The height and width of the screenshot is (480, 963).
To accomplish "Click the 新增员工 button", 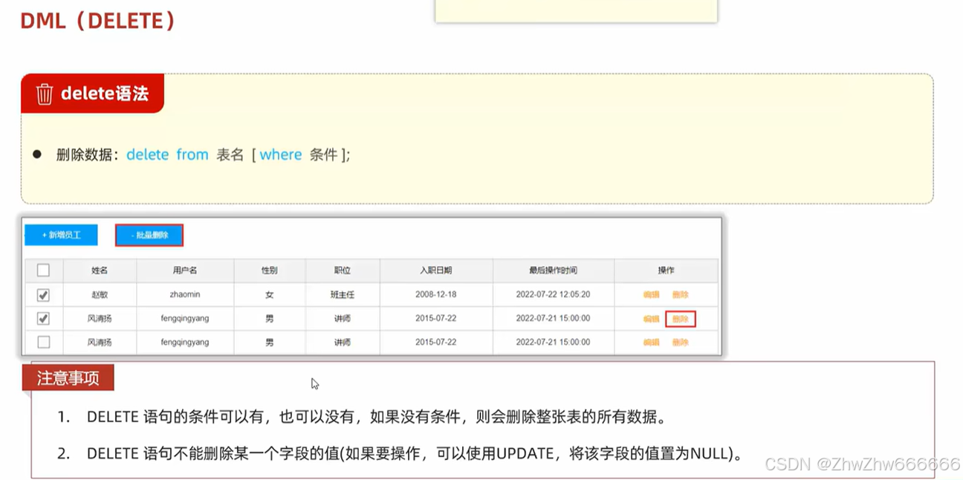I will coord(61,234).
